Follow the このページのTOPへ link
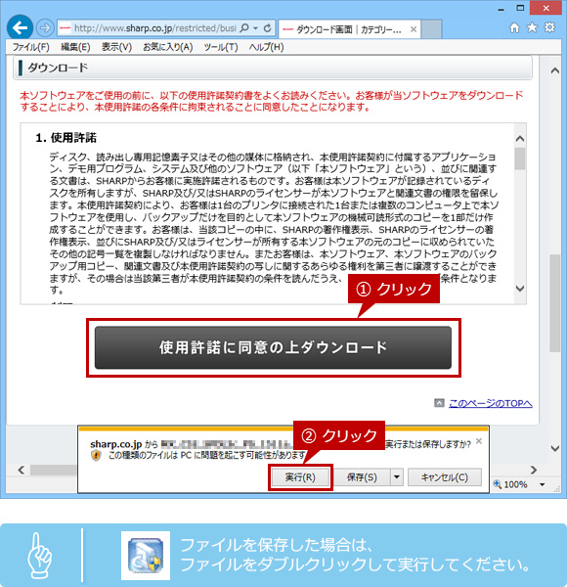 click(491, 403)
